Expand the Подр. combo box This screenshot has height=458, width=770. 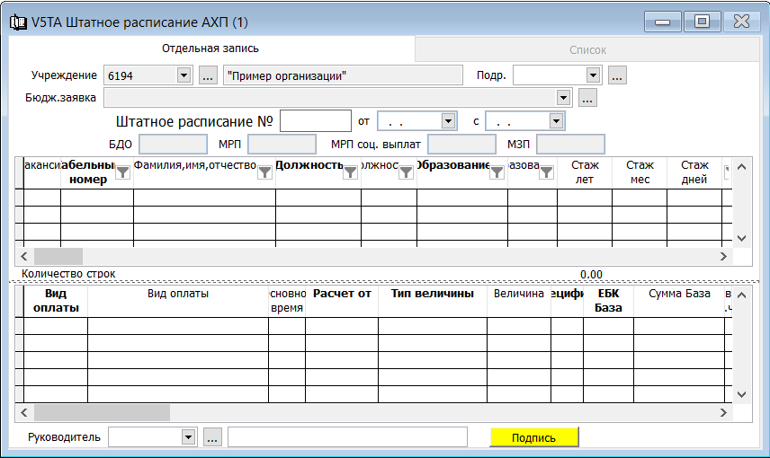point(593,76)
